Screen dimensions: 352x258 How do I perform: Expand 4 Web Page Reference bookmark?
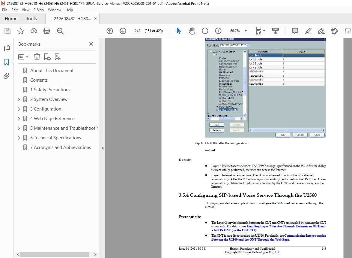(19, 119)
